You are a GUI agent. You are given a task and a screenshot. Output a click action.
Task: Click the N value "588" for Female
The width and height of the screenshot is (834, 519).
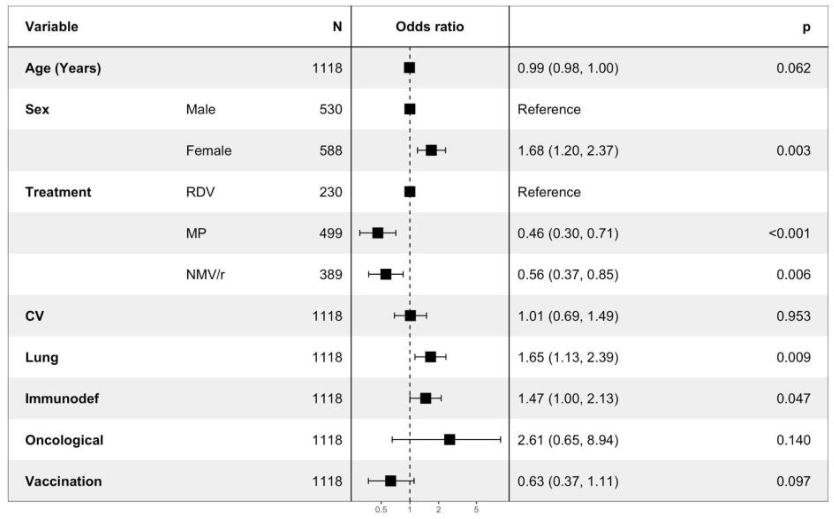click(x=331, y=151)
